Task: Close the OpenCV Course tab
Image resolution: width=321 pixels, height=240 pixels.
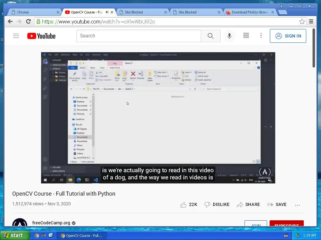Action: point(112,12)
